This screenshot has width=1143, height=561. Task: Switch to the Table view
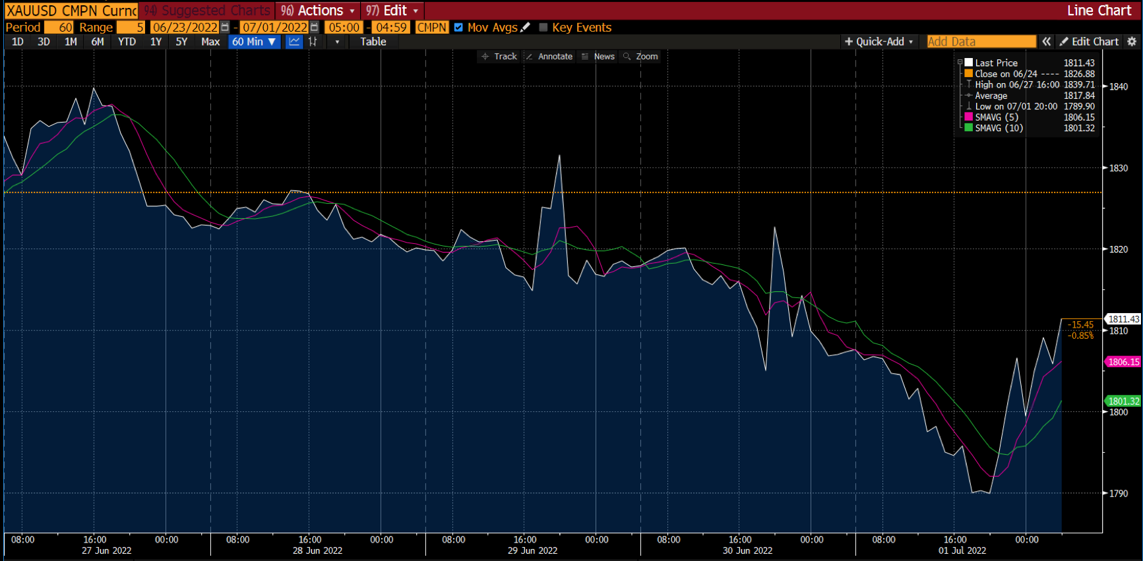[373, 42]
